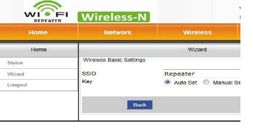Click the blue Back button
253x137 pixels.
click(140, 105)
